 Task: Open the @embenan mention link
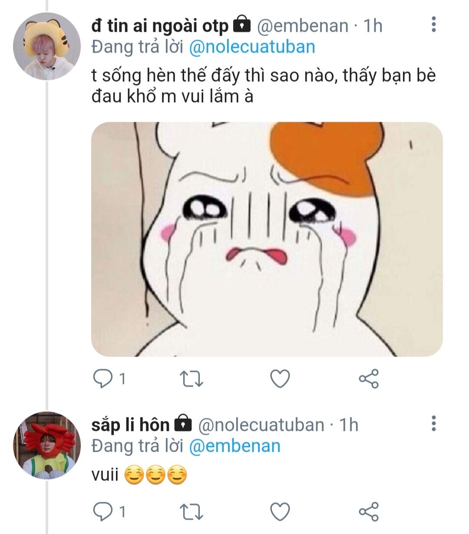[x=234, y=446]
